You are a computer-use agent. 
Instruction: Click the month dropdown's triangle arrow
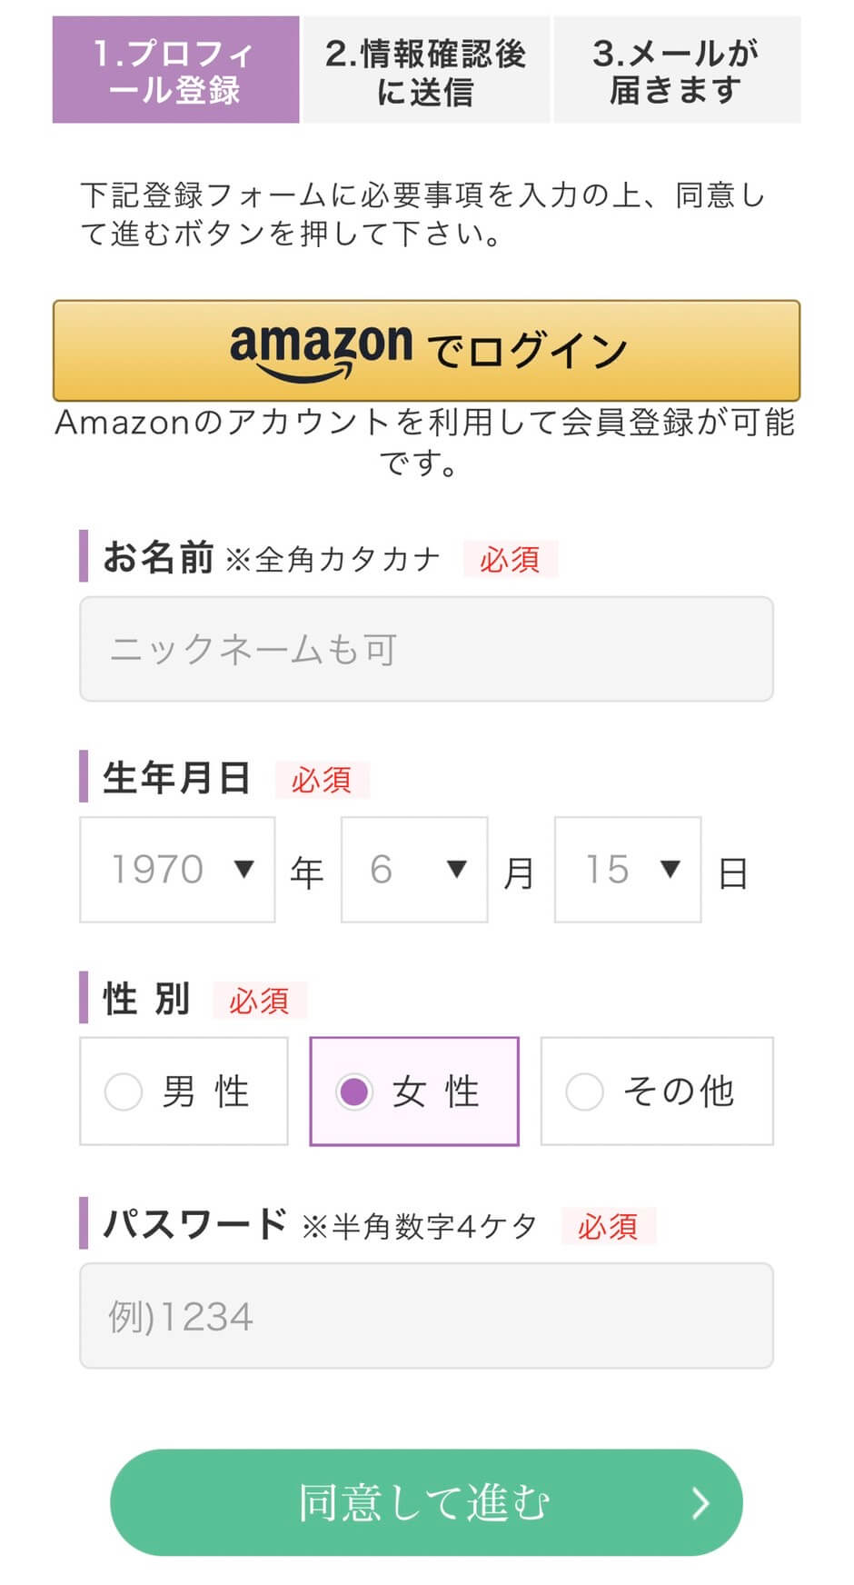pos(457,870)
